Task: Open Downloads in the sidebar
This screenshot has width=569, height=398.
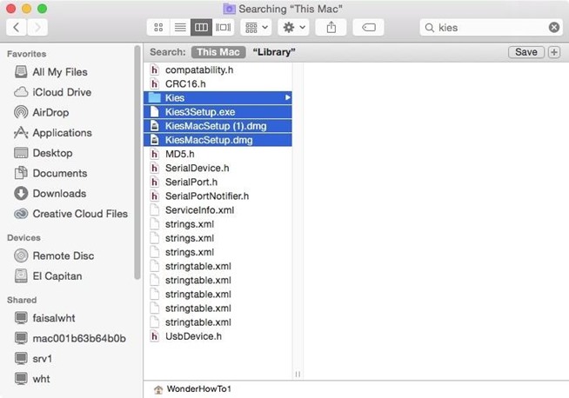Action: click(58, 193)
